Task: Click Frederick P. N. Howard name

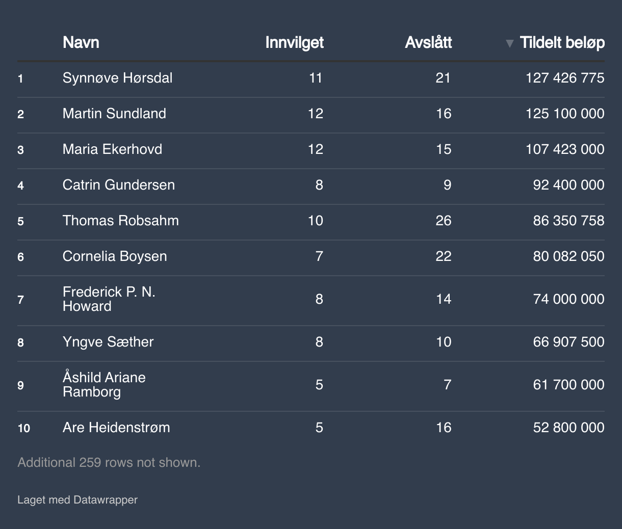Action: 109,299
